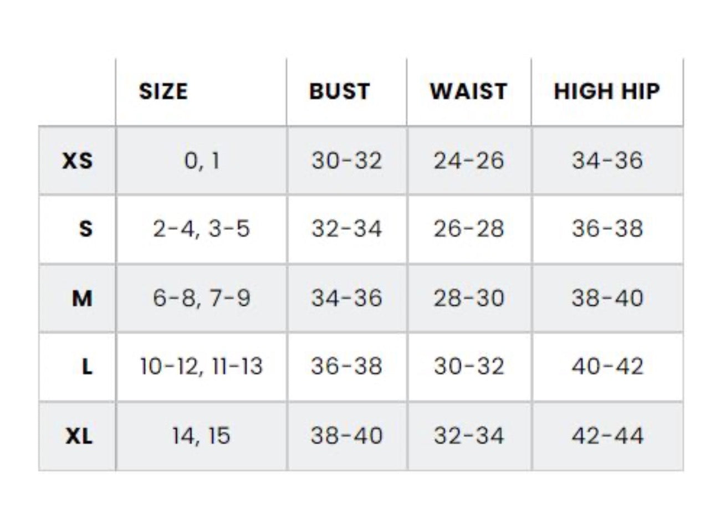Click the L high hip value 40-42
Screen dimensions: 715x529
[607, 367]
